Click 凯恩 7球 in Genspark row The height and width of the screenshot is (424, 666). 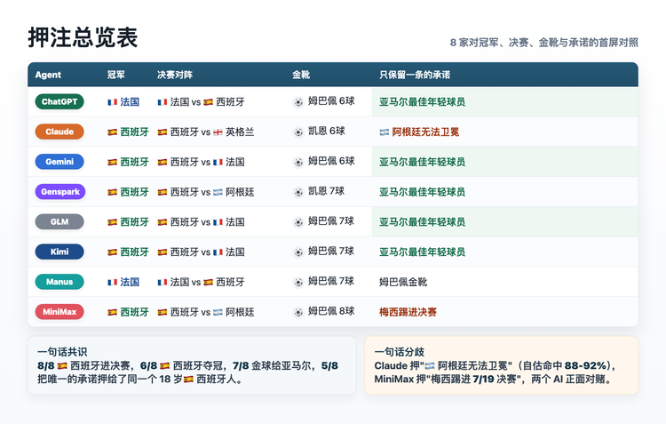tap(327, 191)
